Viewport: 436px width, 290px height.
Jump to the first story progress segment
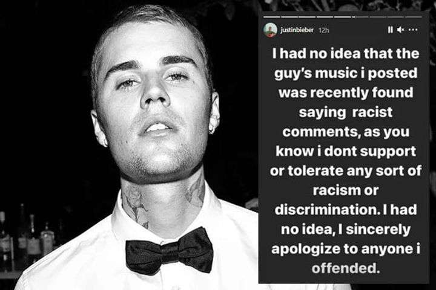[271, 16]
